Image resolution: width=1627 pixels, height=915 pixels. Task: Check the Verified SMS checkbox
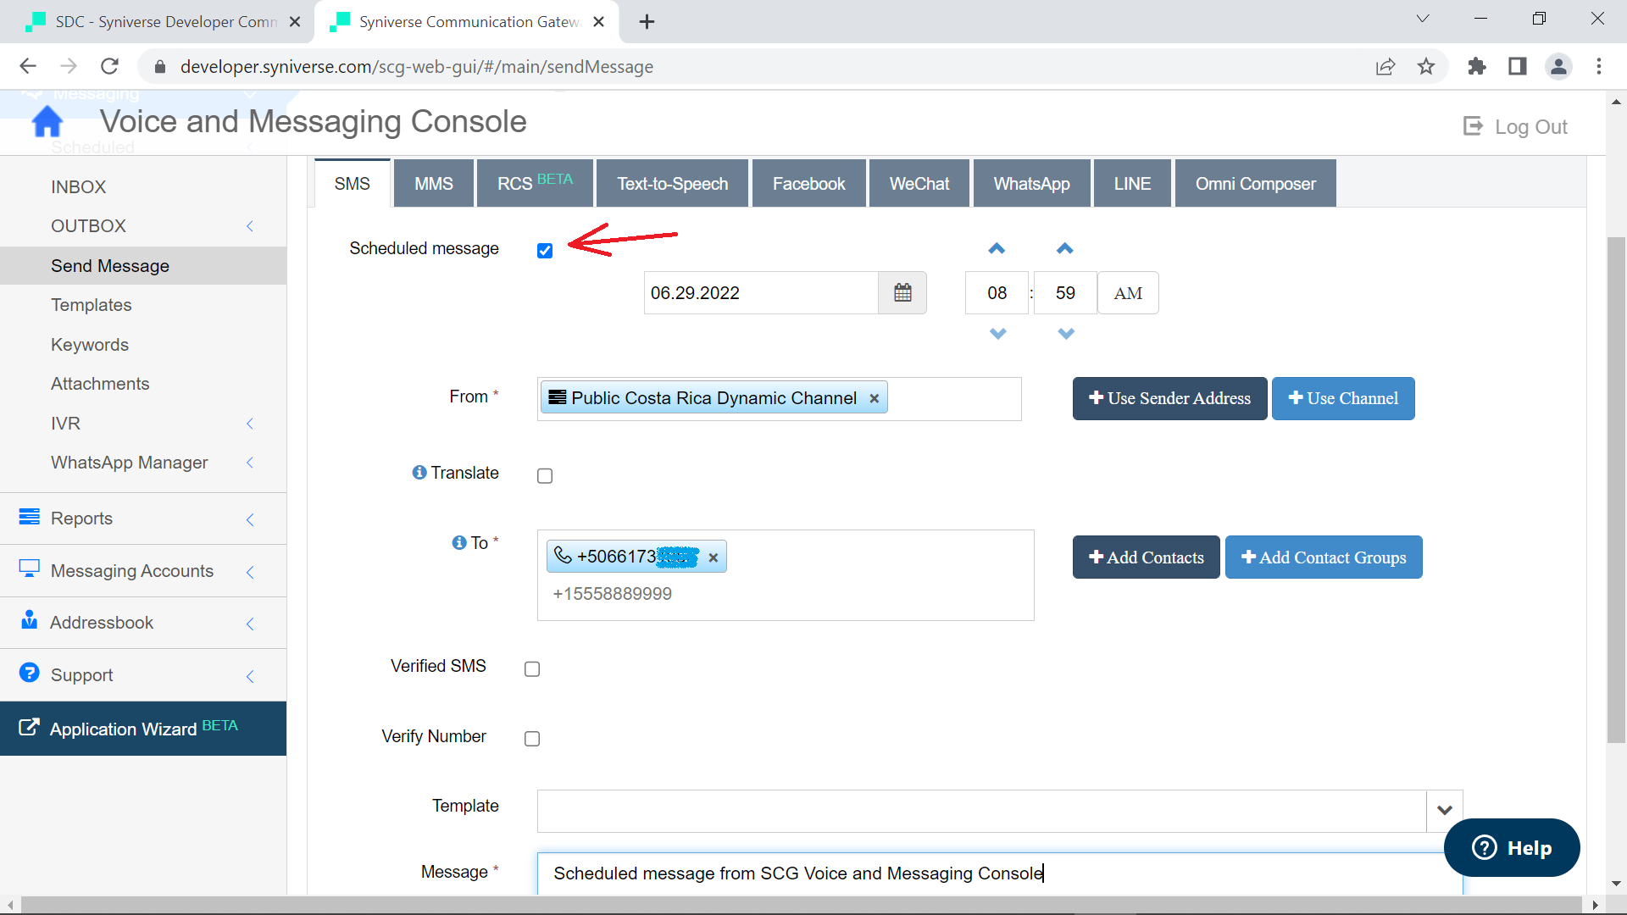click(x=532, y=669)
